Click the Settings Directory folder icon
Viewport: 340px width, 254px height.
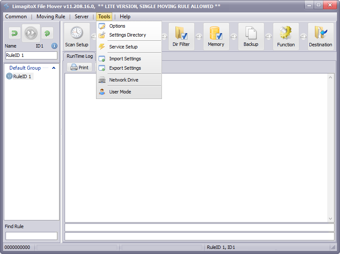pyautogui.click(x=102, y=35)
